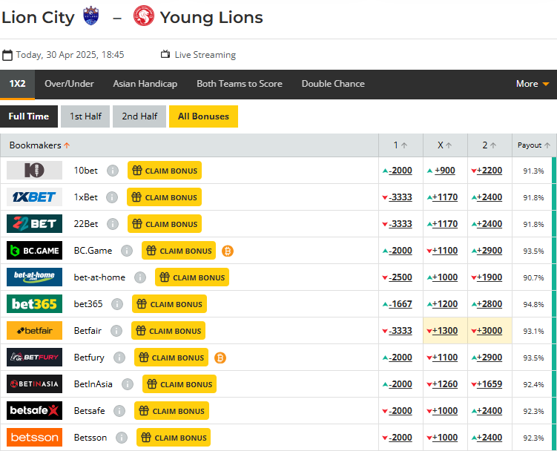Image resolution: width=557 pixels, height=451 pixels.
Task: Click the bet365 logo
Action: 34,303
